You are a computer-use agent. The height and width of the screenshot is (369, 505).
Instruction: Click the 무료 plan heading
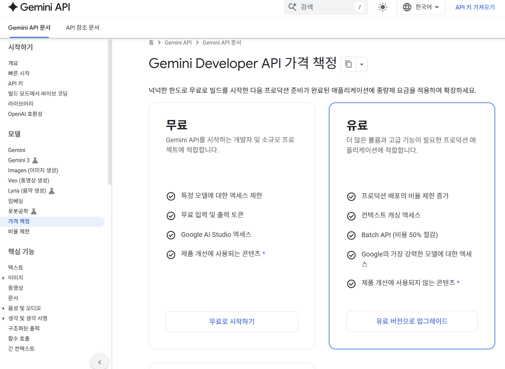point(177,125)
